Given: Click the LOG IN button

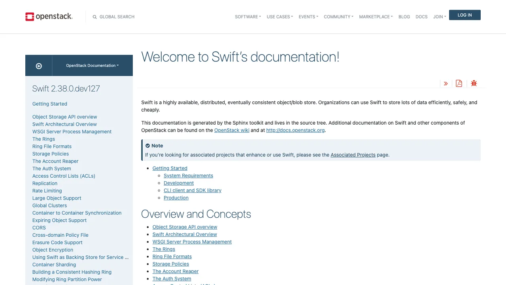Looking at the screenshot, I should point(465,15).
